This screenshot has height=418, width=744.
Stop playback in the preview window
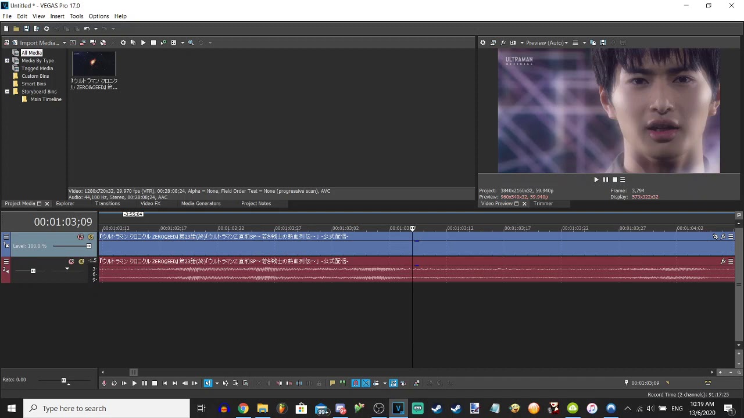[x=614, y=179]
